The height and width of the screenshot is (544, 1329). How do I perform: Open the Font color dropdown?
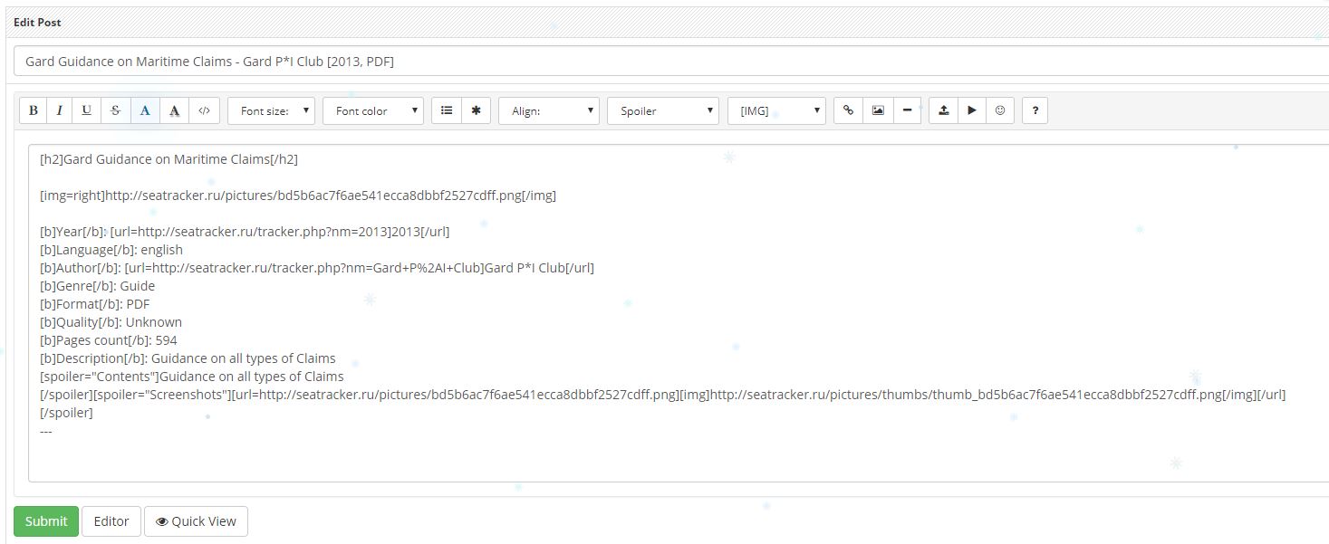click(x=373, y=110)
